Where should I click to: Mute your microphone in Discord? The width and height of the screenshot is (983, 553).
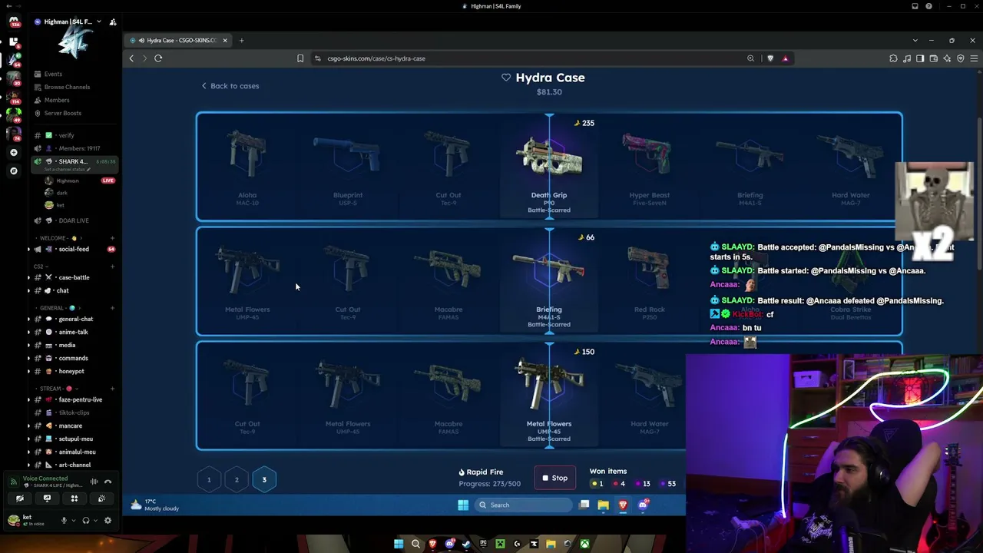pyautogui.click(x=64, y=520)
